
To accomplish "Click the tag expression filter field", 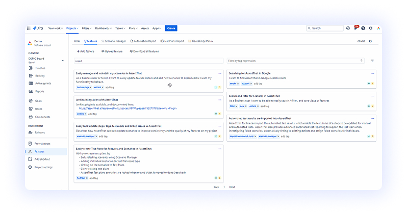I will click(x=293, y=61).
